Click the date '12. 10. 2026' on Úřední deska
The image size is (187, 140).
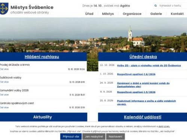click(x=107, y=65)
